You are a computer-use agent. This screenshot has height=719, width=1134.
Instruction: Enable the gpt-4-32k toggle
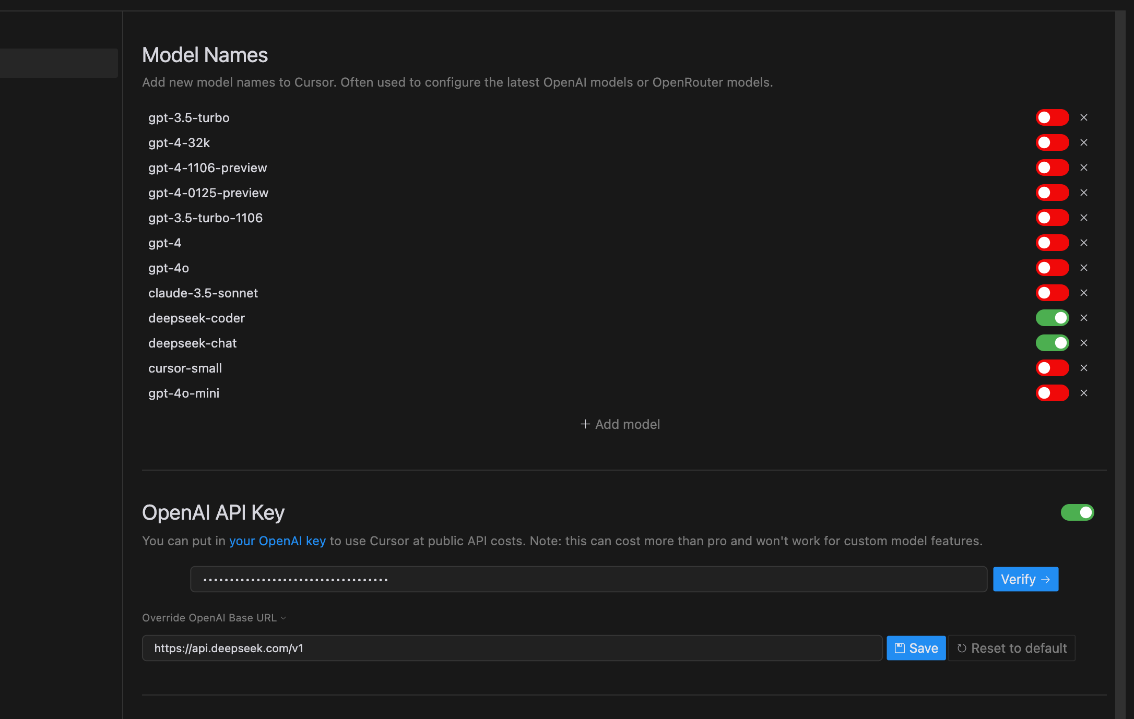pyautogui.click(x=1052, y=142)
